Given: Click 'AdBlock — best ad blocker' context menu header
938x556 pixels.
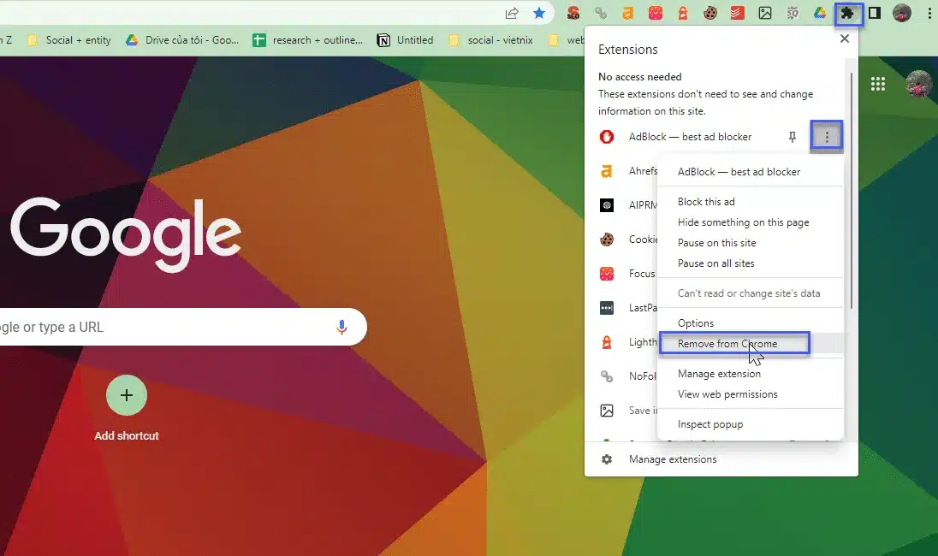Looking at the screenshot, I should 739,172.
